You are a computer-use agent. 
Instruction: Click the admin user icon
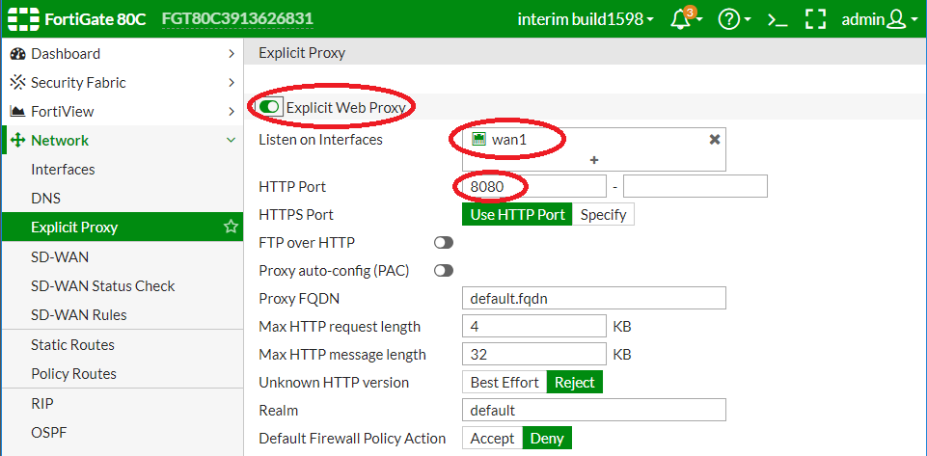point(896,19)
